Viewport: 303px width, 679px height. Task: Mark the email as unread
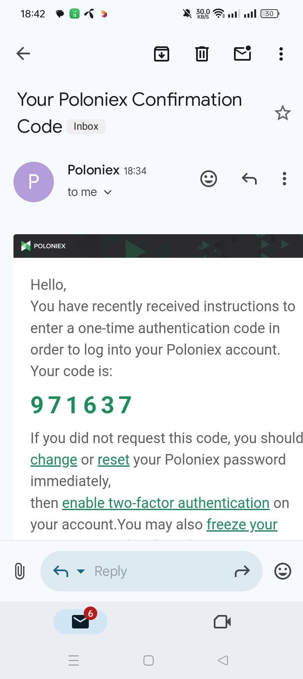pos(243,53)
